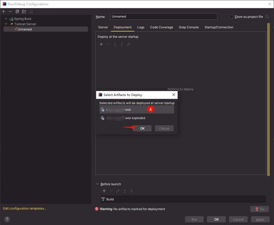Click the add artifact plus icon under Deployment

coord(101,44)
